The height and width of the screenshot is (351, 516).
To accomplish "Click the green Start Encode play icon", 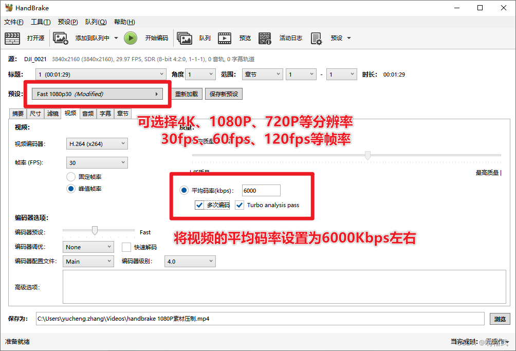I will (131, 38).
